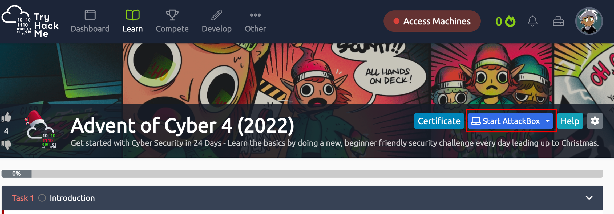Open room settings gear icon
614x214 pixels.
(595, 121)
